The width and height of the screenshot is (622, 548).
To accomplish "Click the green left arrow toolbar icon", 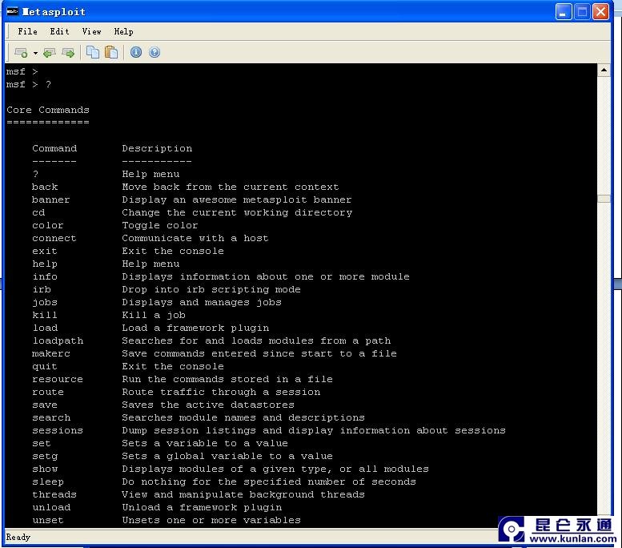I will (x=50, y=52).
